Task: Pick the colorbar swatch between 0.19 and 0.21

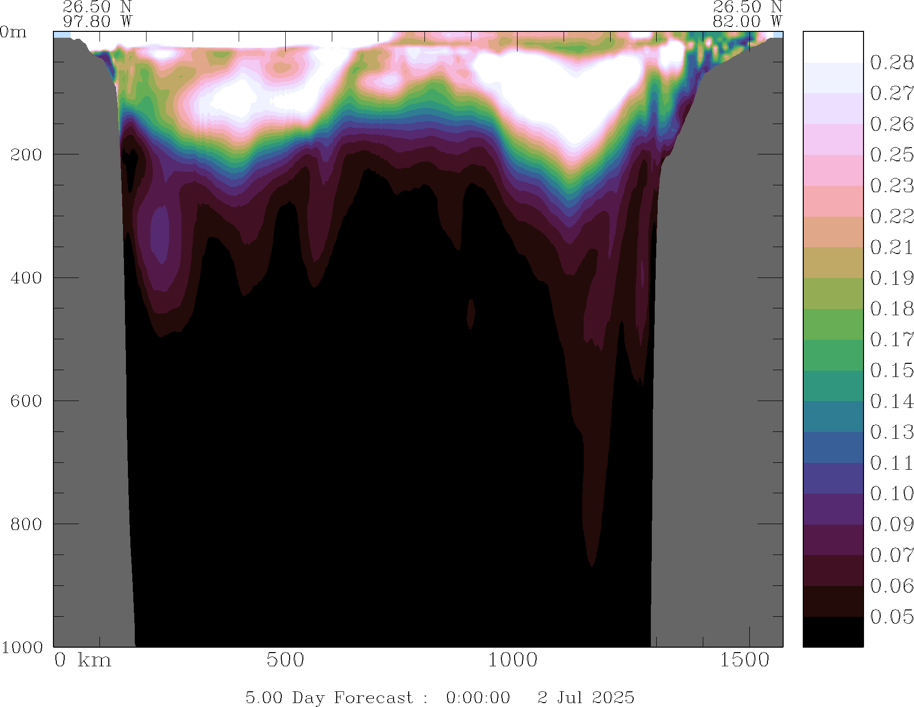Action: point(833,262)
